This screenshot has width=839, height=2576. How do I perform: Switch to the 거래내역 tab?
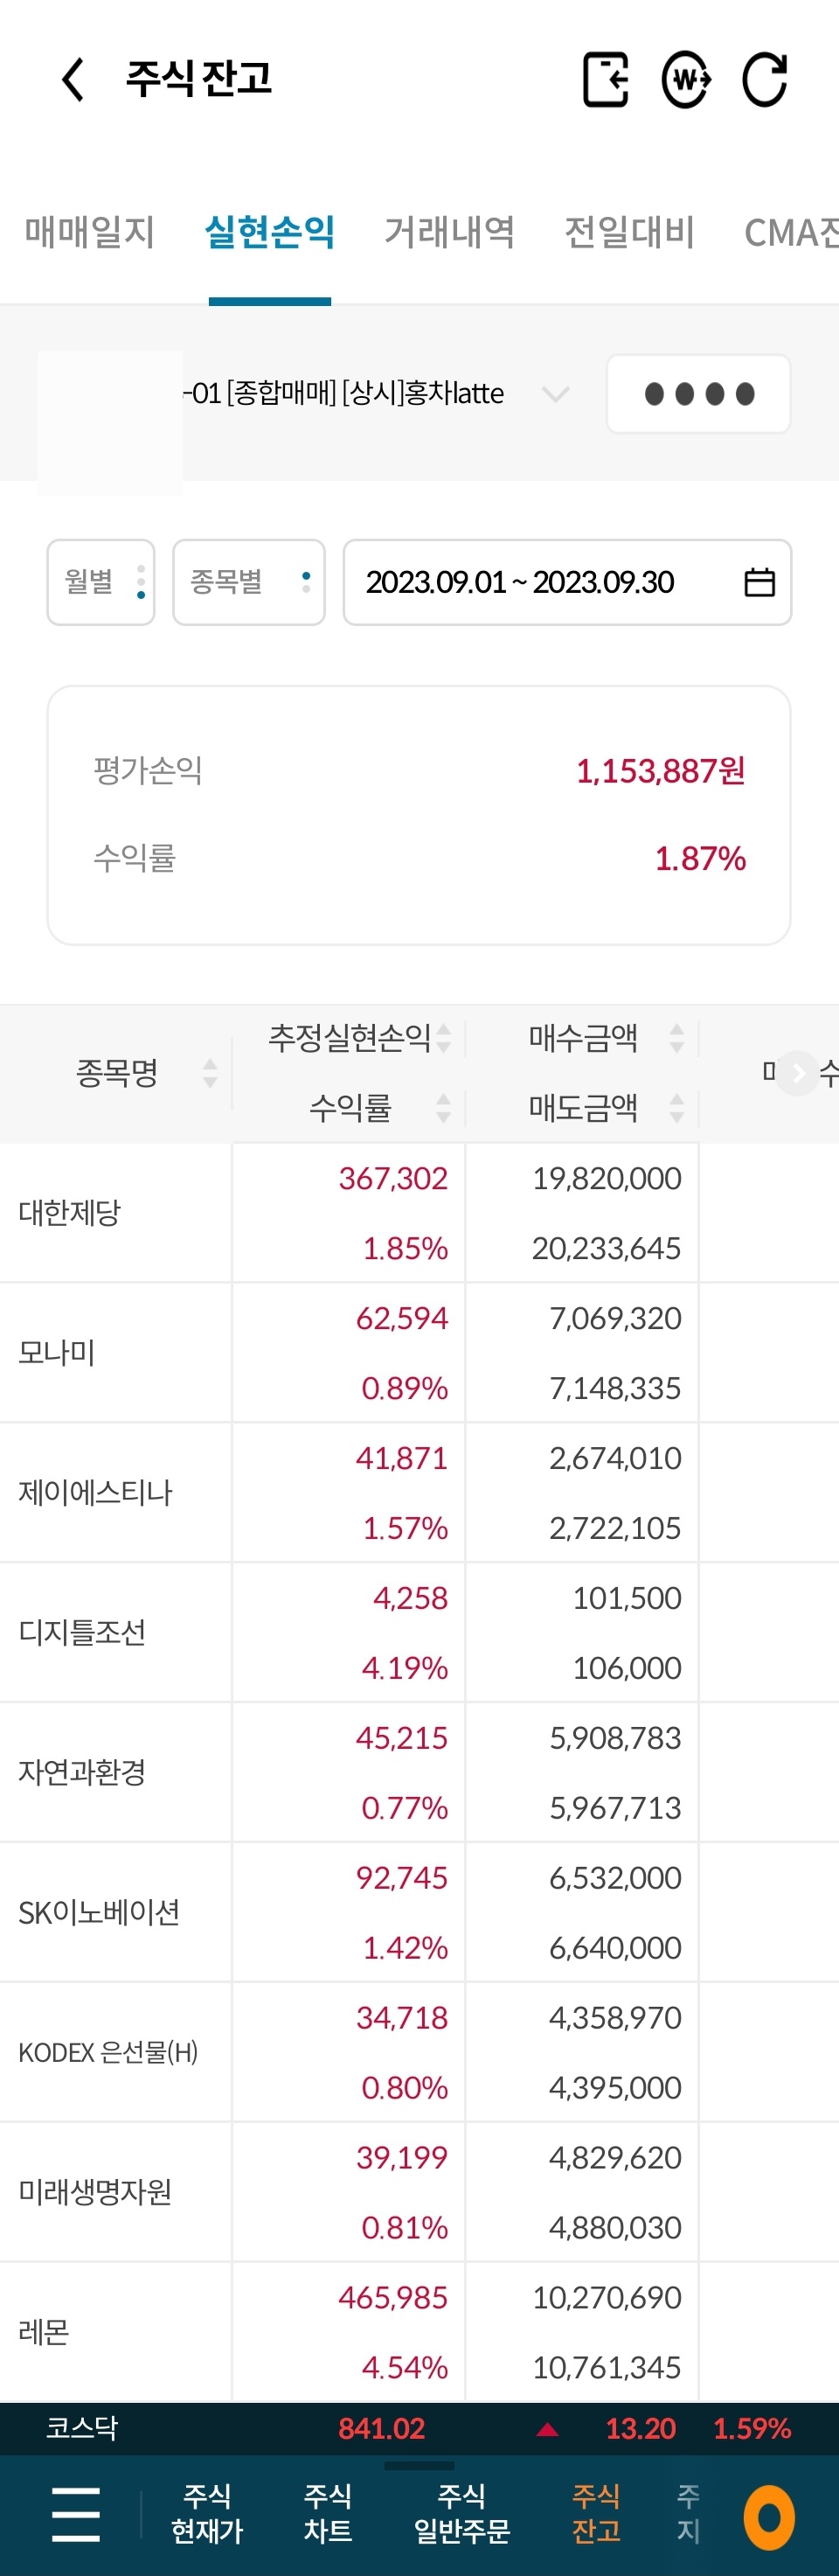tap(450, 232)
